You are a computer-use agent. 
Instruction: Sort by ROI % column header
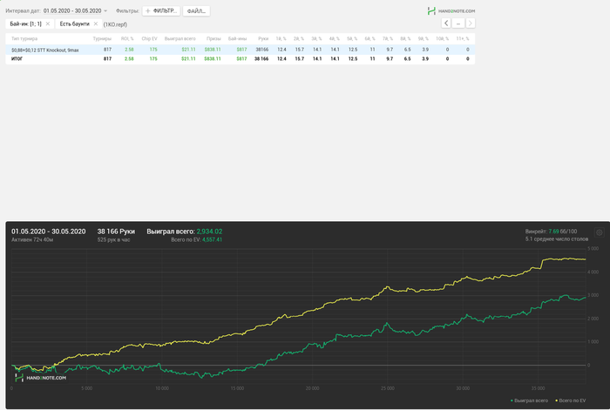pos(126,39)
